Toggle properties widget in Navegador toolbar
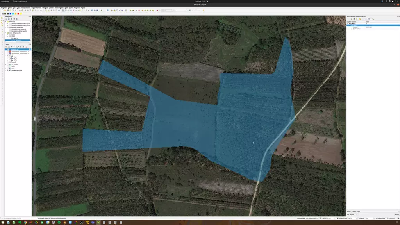 (x=16, y=19)
